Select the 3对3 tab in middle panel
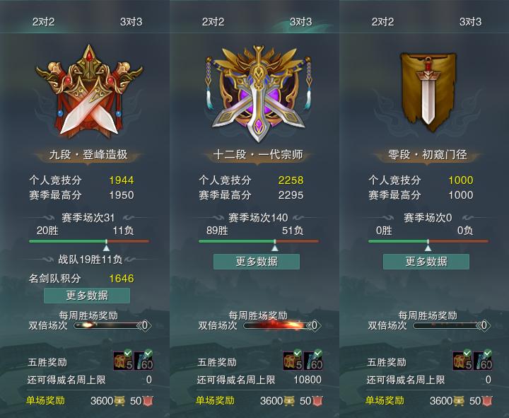 (300, 22)
